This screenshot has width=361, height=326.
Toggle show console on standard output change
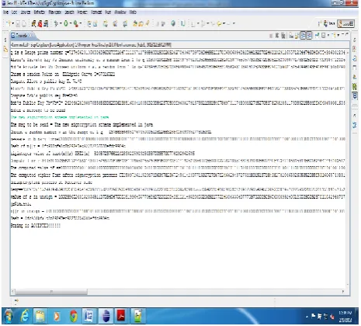point(303,35)
